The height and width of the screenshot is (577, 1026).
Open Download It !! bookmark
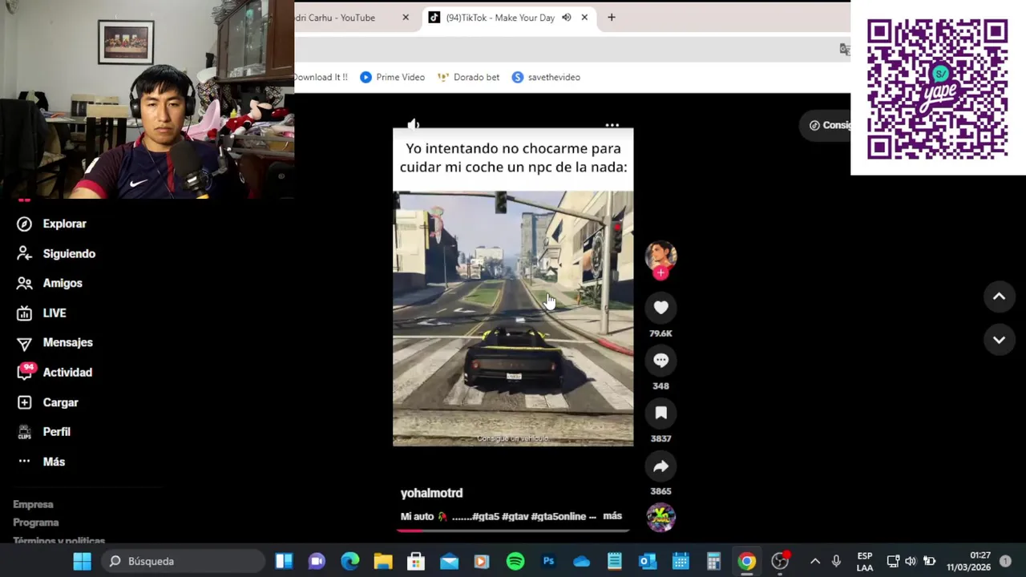tap(321, 77)
